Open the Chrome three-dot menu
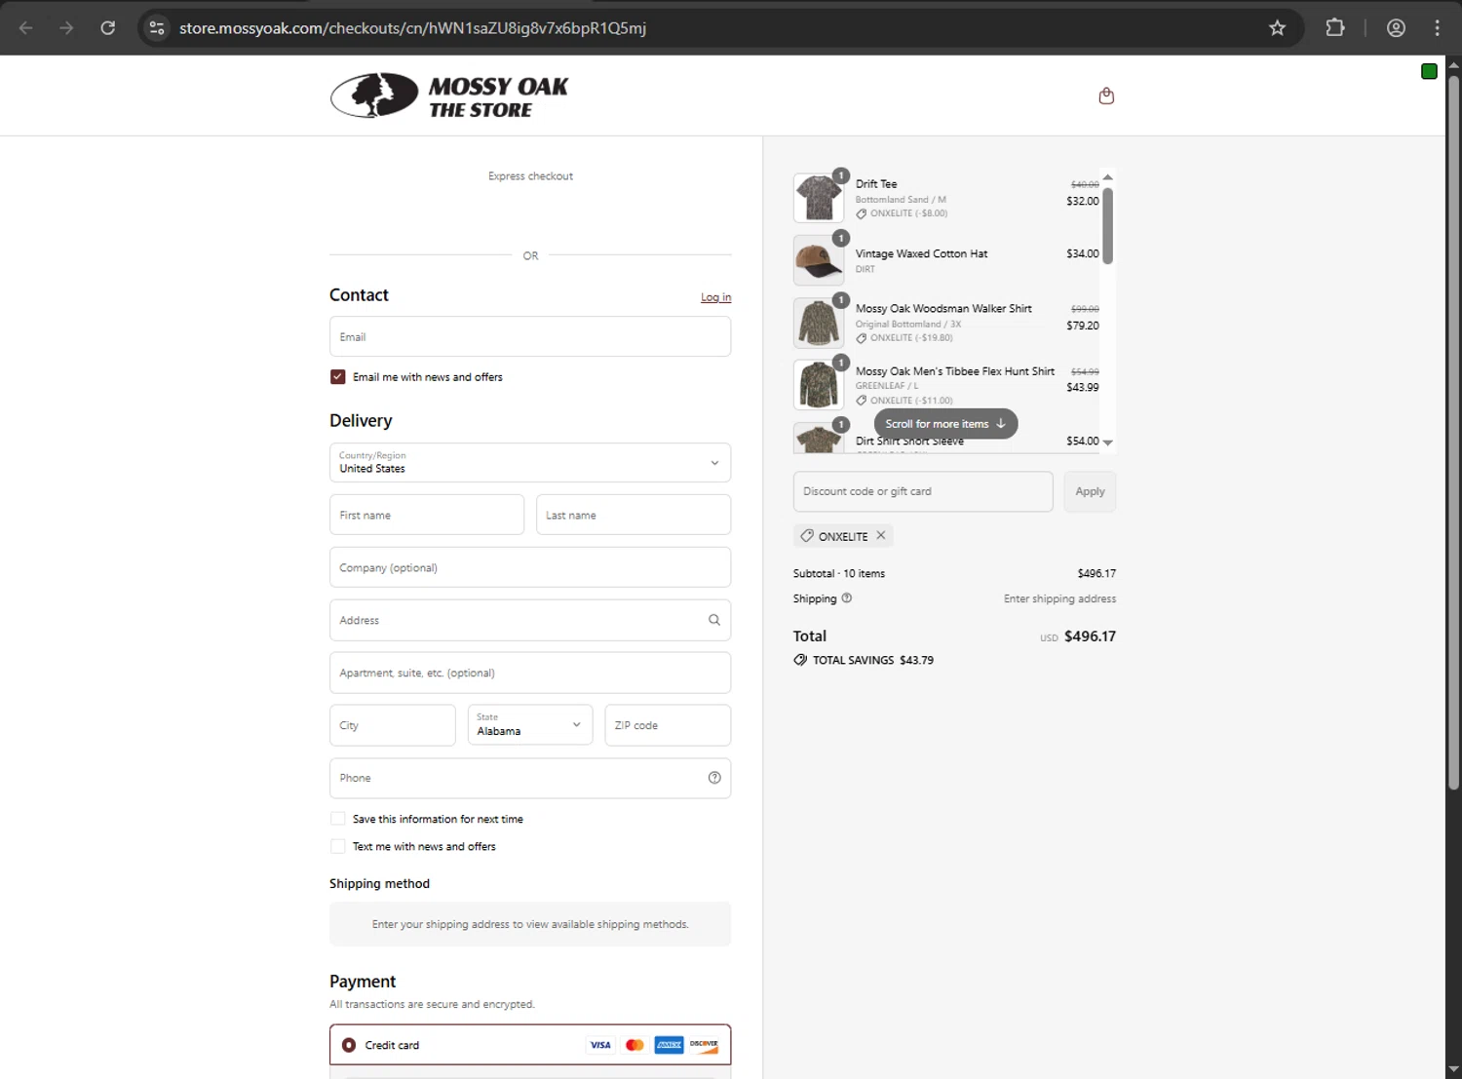Image resolution: width=1462 pixels, height=1079 pixels. (1437, 28)
